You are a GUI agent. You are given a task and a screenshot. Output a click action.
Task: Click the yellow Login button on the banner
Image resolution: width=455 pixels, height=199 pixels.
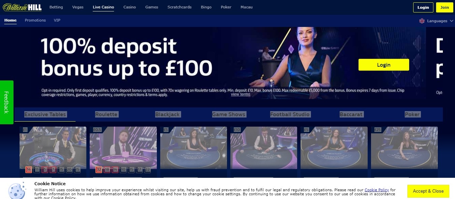383,65
